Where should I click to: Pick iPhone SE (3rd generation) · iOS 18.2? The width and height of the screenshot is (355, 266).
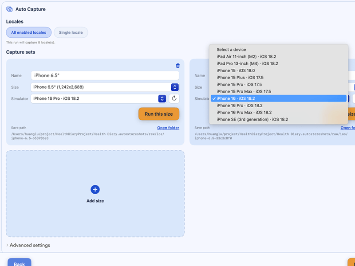(x=279, y=119)
